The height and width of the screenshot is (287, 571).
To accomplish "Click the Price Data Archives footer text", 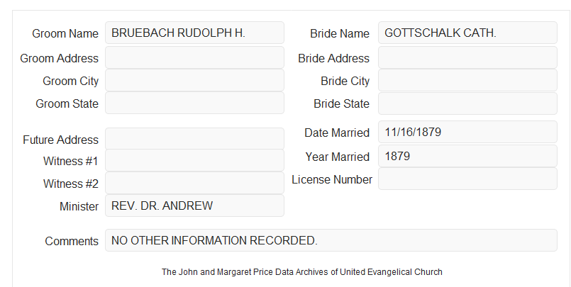I will coord(302,272).
